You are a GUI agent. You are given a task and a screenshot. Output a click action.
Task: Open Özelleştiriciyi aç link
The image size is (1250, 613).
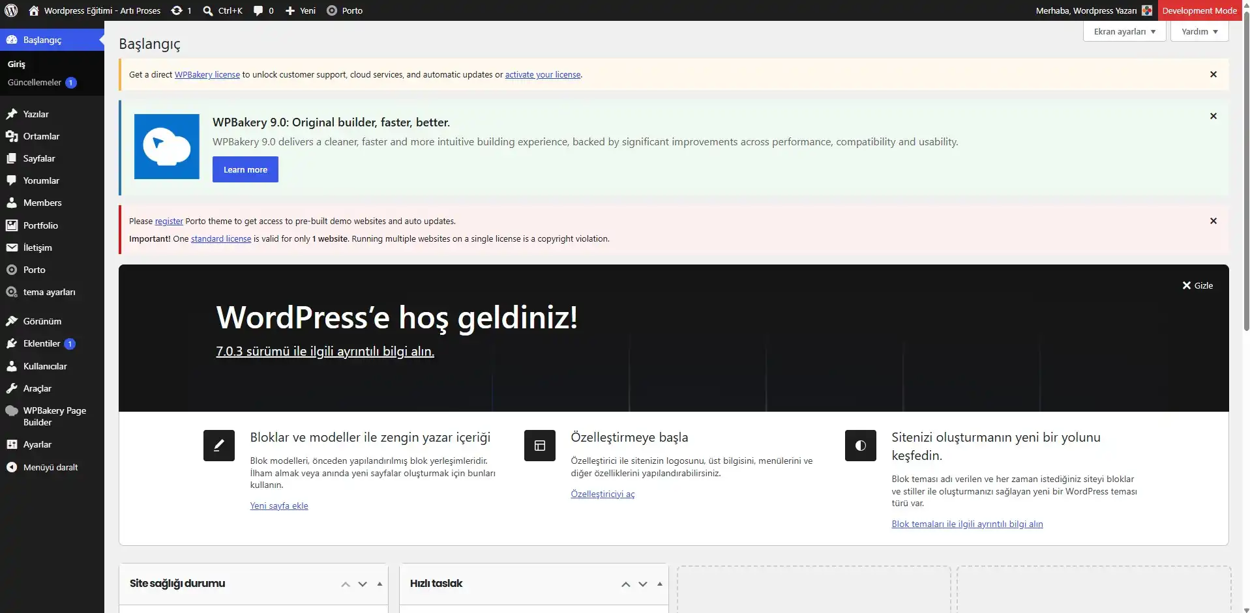(x=603, y=494)
